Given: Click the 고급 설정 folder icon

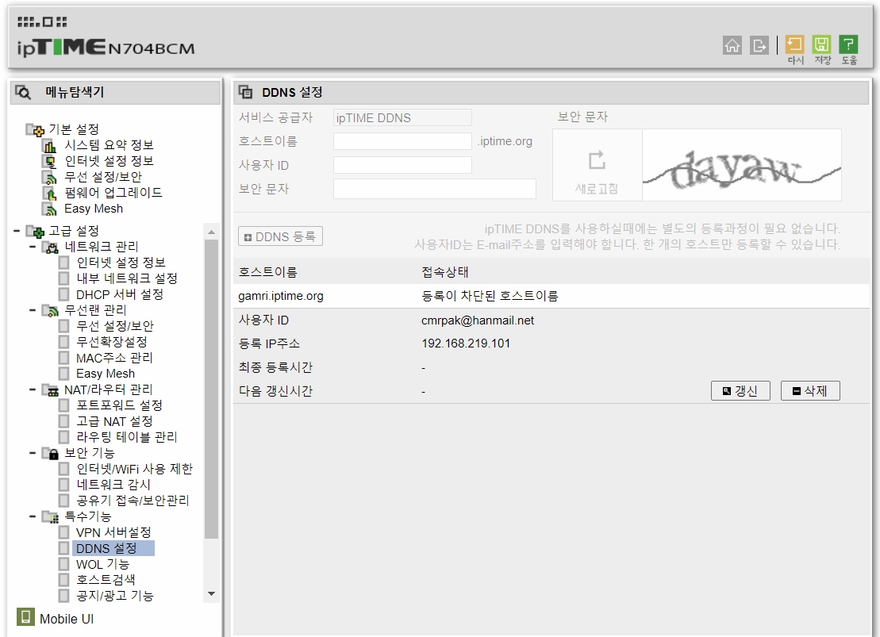Looking at the screenshot, I should point(35,231).
